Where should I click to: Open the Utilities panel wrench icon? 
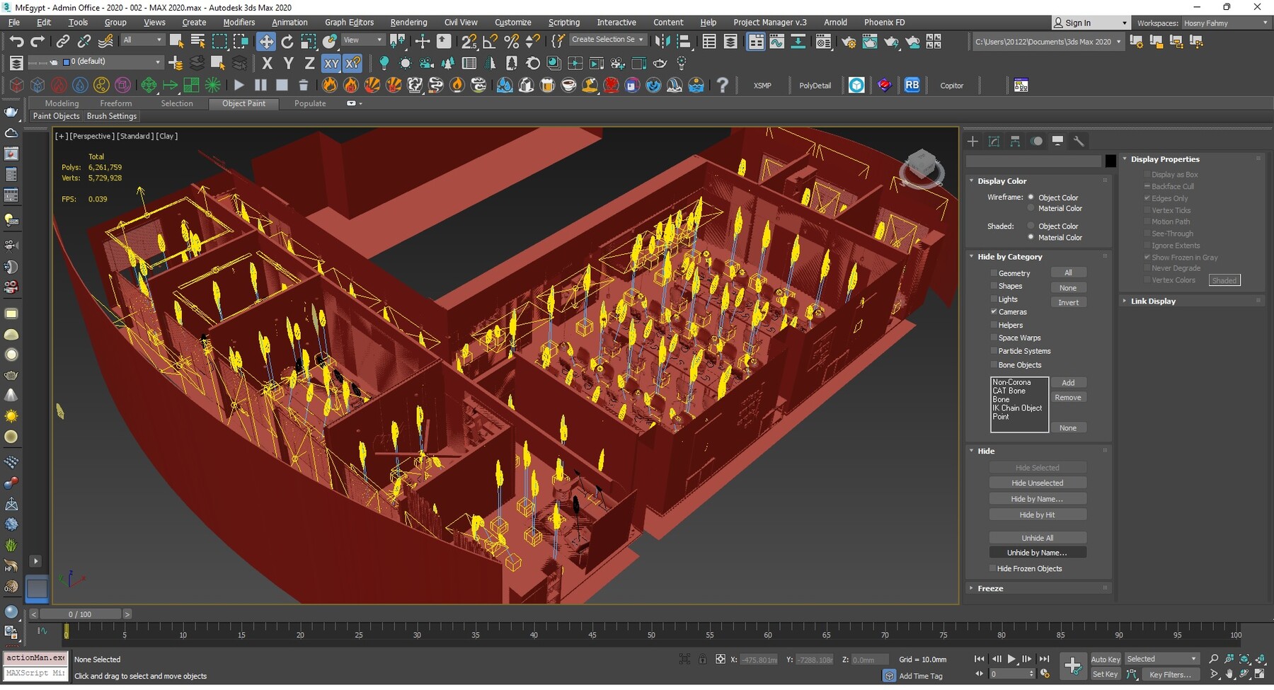[x=1079, y=142]
